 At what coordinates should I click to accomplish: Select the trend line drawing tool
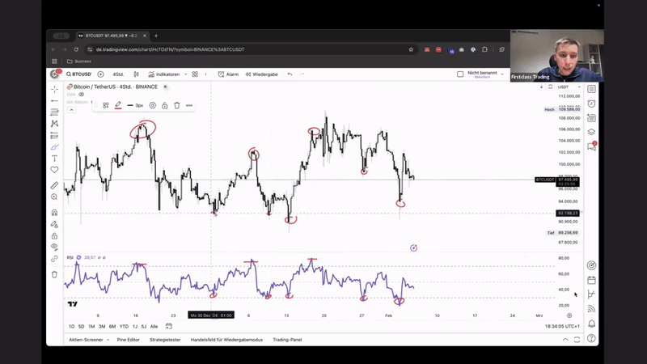tap(54, 100)
